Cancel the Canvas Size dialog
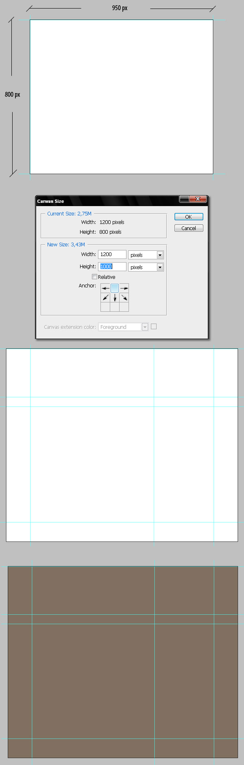The image size is (244, 765). [189, 228]
